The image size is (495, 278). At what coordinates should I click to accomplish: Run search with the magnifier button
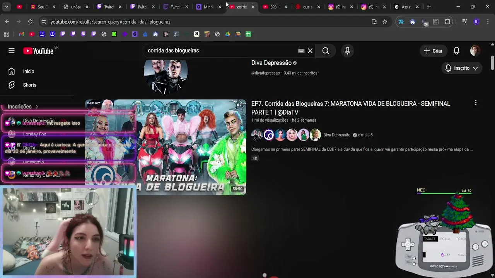(x=326, y=51)
